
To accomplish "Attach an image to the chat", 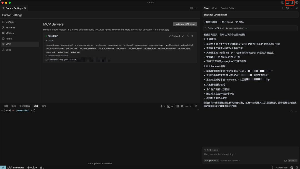I will click(x=286, y=161).
